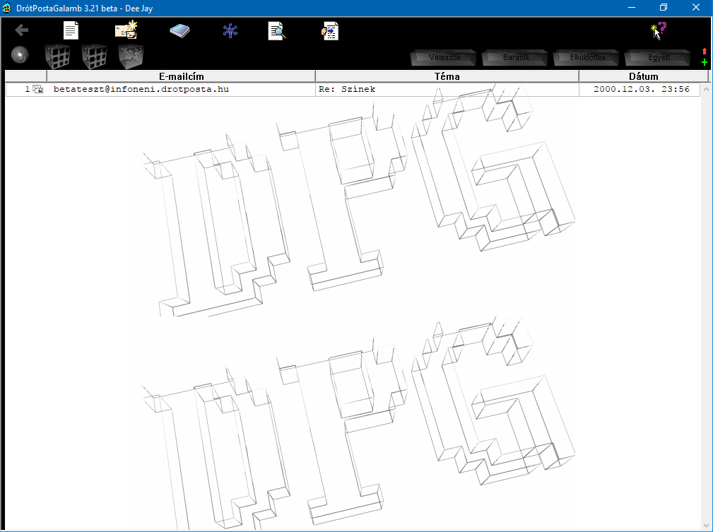This screenshot has width=713, height=532.
Task: Select email from betateszt@infoneni.drotposta.hu
Action: [x=141, y=90]
